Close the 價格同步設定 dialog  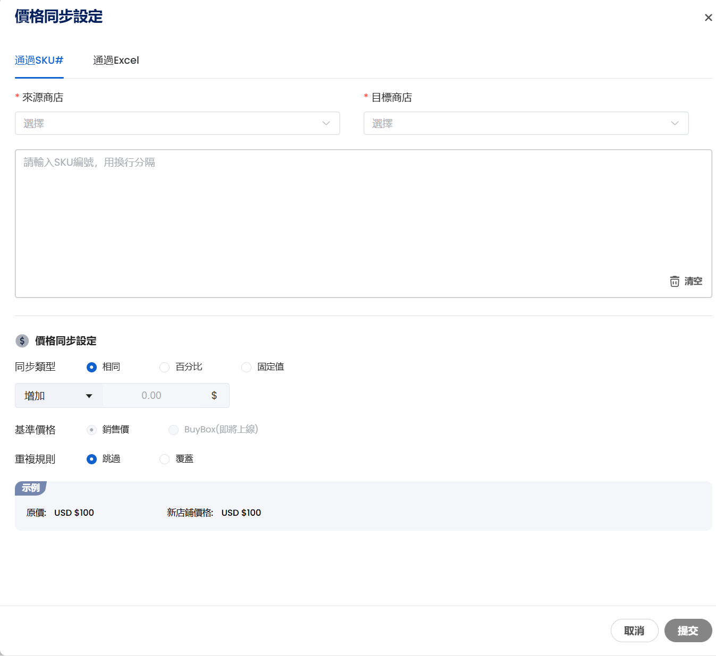pyautogui.click(x=708, y=18)
